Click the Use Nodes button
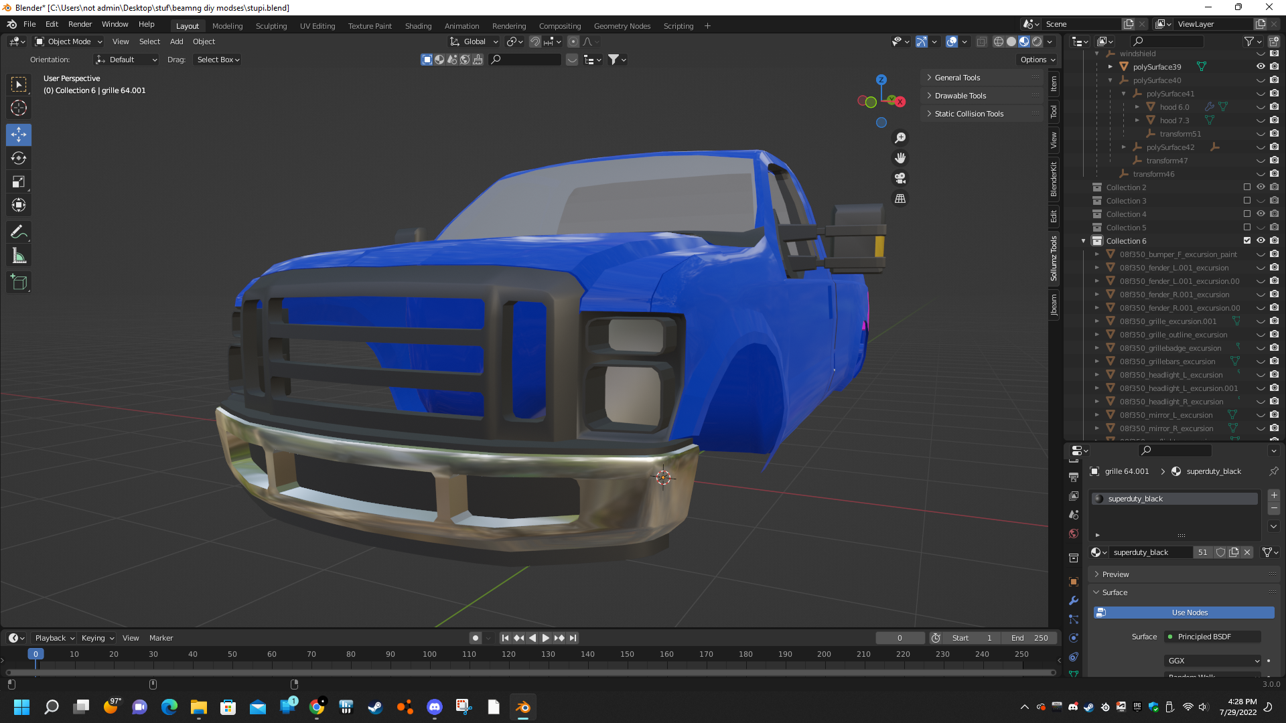The image size is (1286, 723). (x=1184, y=613)
